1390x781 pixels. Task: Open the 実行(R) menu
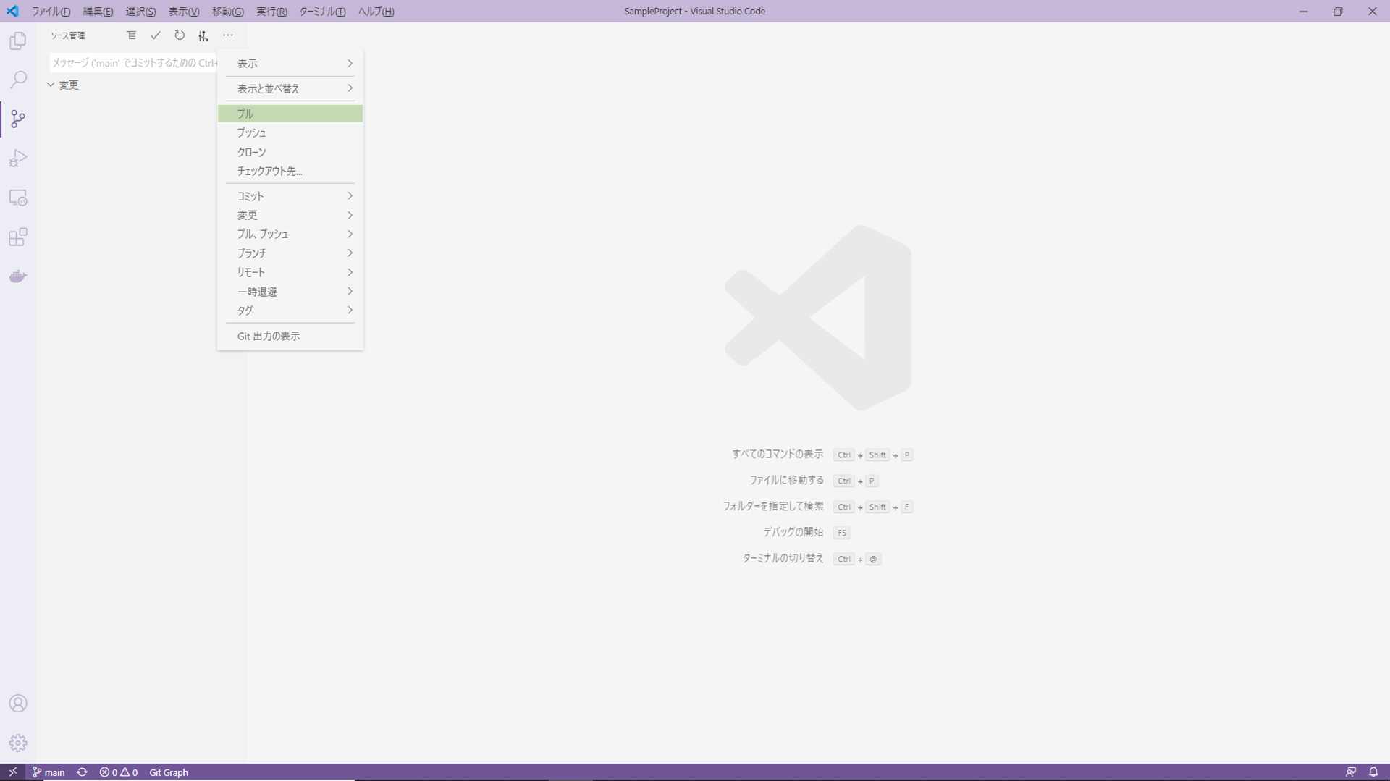point(271,12)
